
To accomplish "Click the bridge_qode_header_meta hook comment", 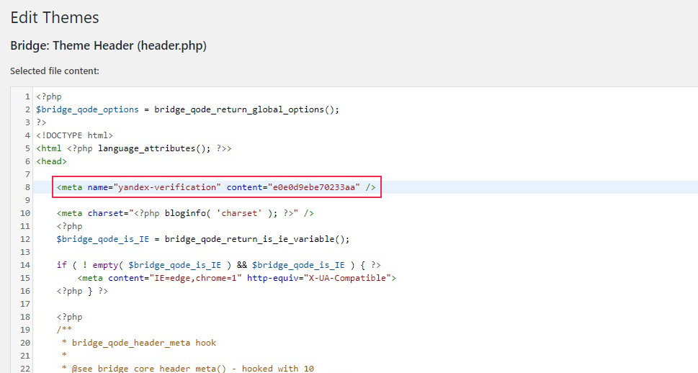I will click(x=140, y=343).
